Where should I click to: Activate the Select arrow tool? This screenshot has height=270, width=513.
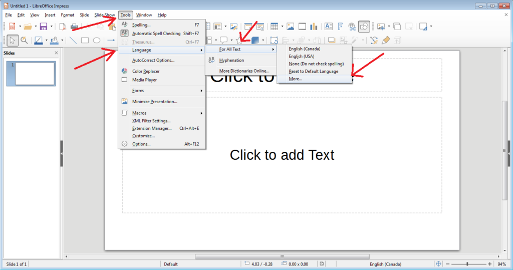(x=12, y=41)
